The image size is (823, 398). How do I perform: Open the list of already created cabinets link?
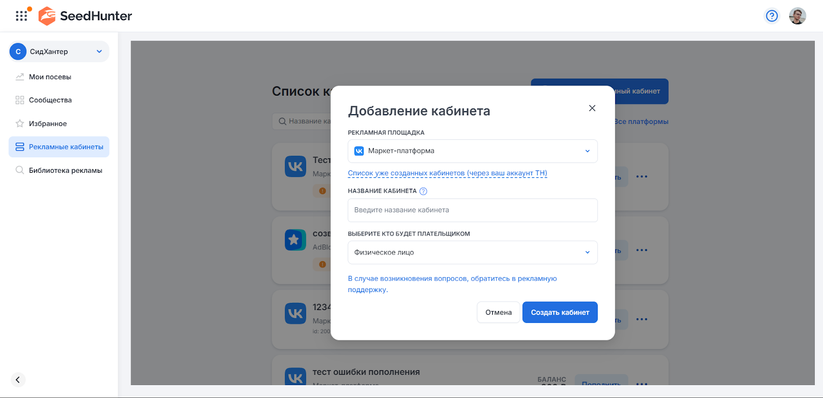point(447,173)
